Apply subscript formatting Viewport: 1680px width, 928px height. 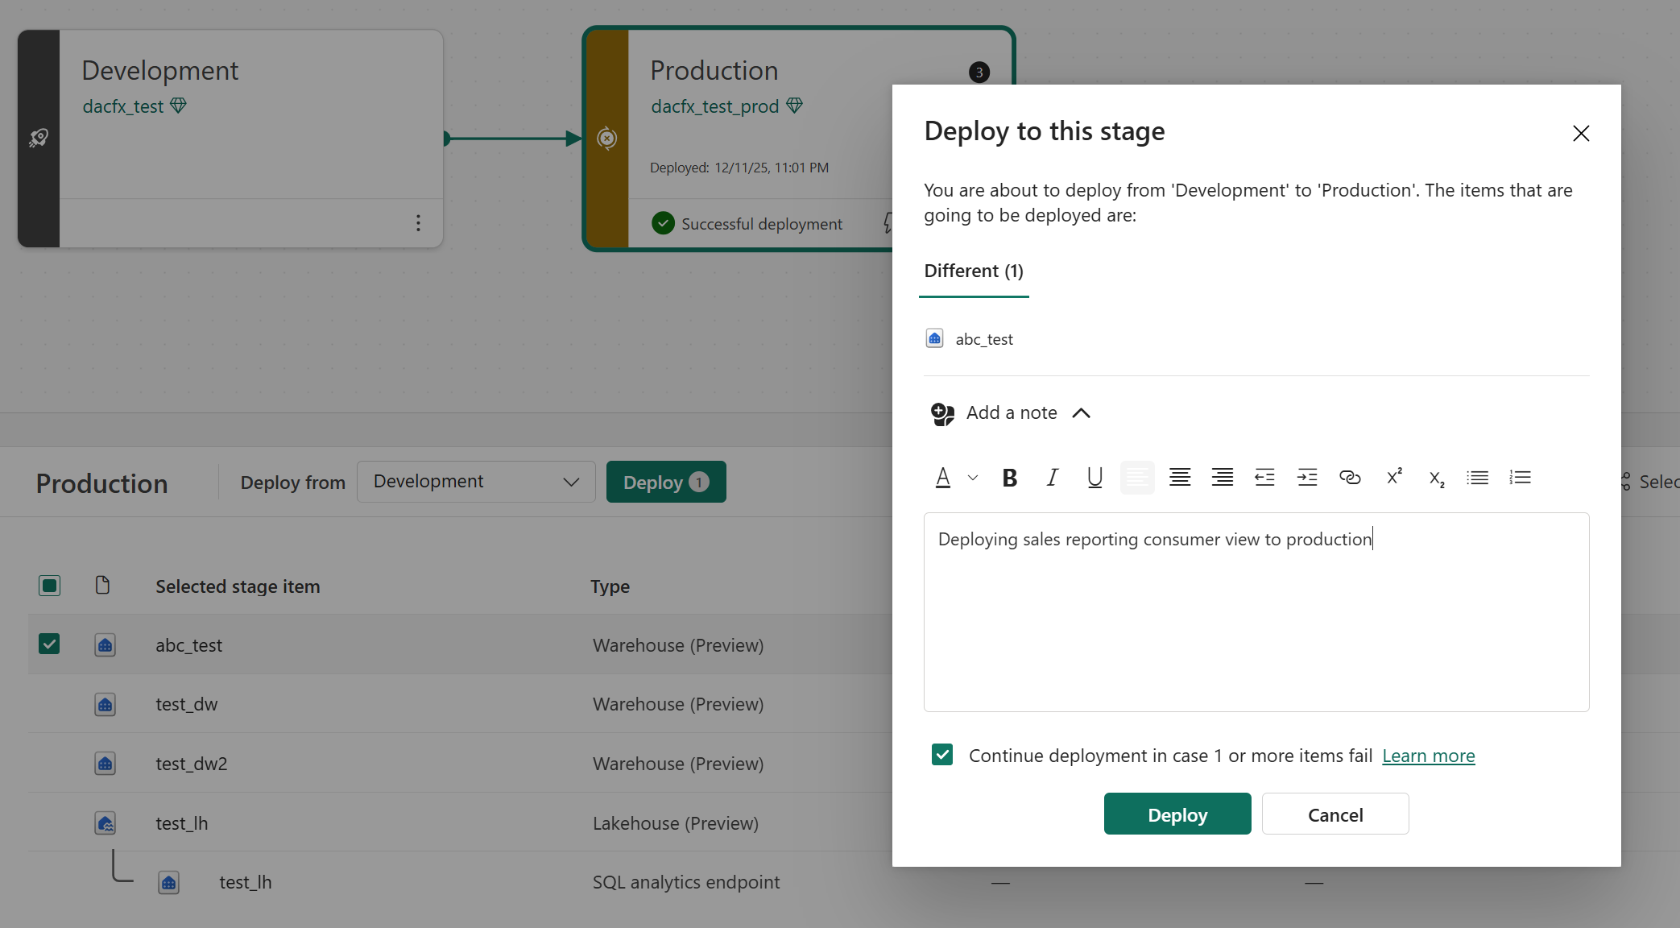click(x=1437, y=478)
